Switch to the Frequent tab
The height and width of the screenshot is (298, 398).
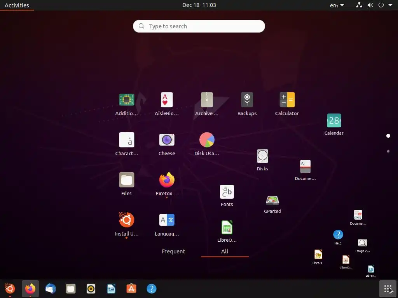tap(173, 251)
